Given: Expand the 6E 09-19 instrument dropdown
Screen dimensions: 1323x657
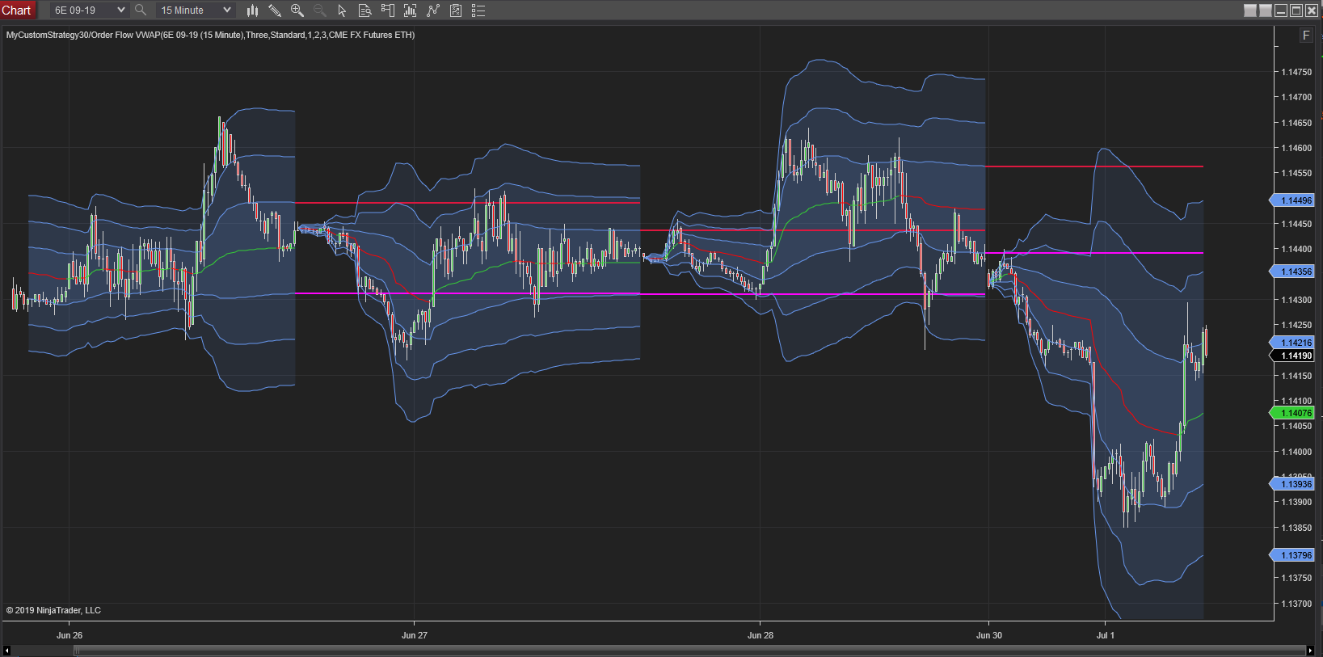Looking at the screenshot, I should click(x=121, y=11).
